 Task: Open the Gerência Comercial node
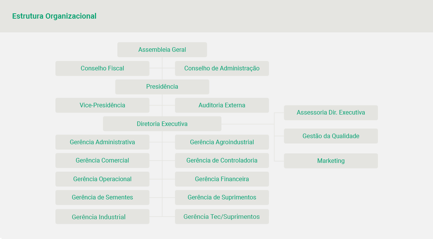(x=103, y=161)
